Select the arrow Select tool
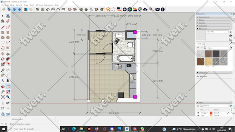The height and width of the screenshot is (132, 235). (x=3, y=16)
